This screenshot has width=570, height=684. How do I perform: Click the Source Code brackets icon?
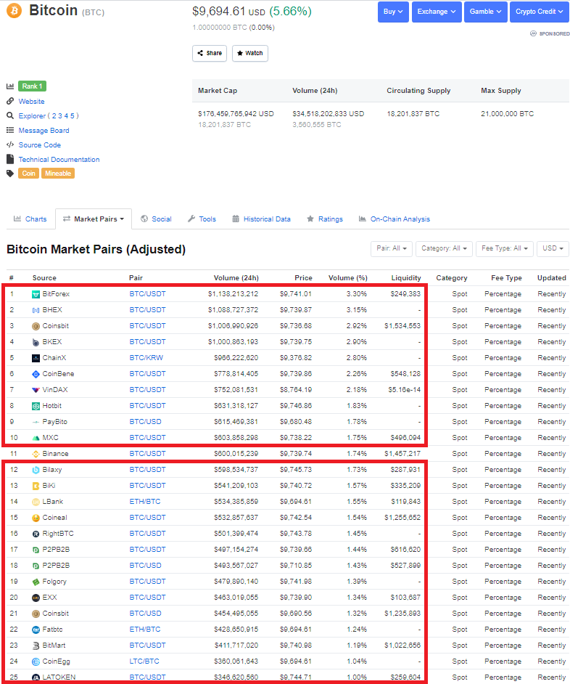point(10,144)
